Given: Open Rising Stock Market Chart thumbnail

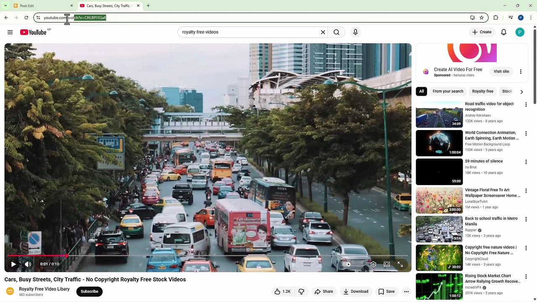Looking at the screenshot, I should point(439,286).
